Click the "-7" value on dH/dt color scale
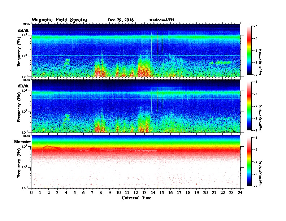The width and height of the screenshot is (286, 221). point(256,51)
